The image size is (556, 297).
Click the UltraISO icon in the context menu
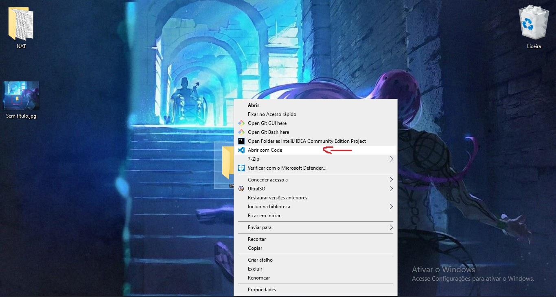[x=242, y=188]
